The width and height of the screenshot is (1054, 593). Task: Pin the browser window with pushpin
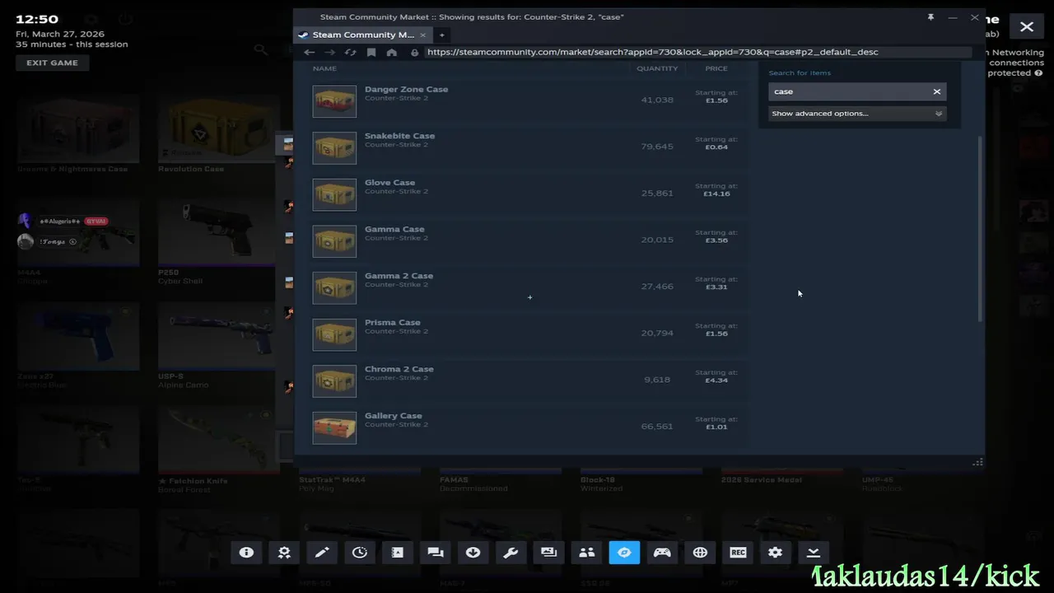tap(930, 17)
